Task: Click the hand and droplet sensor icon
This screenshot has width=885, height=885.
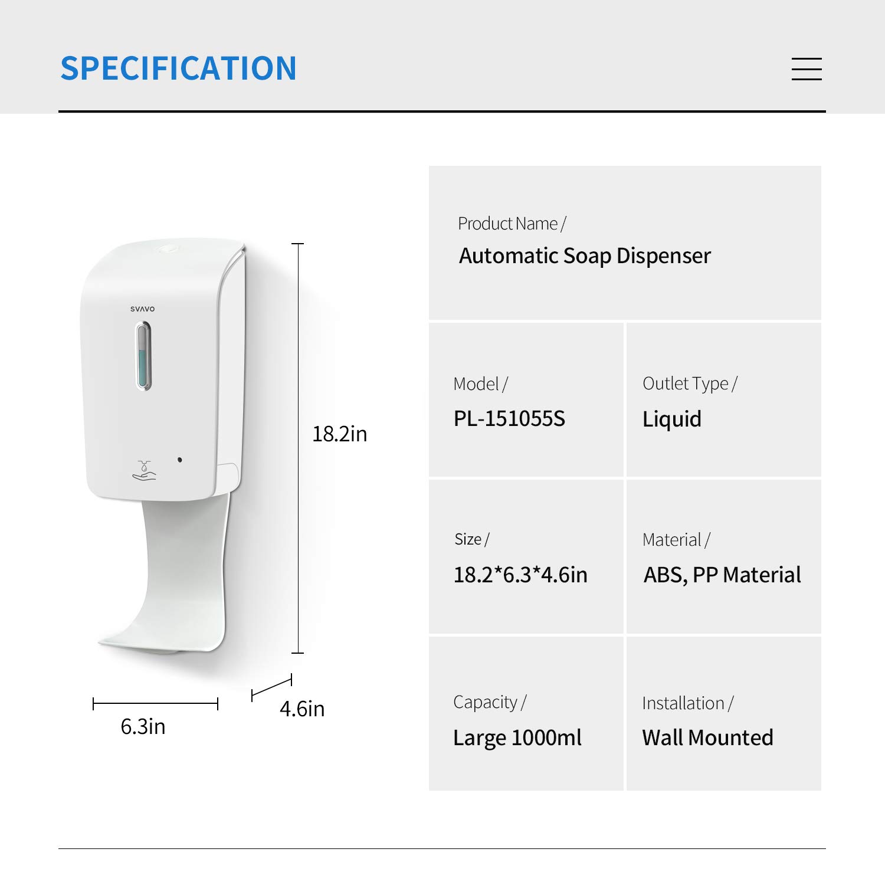Action: pyautogui.click(x=145, y=471)
